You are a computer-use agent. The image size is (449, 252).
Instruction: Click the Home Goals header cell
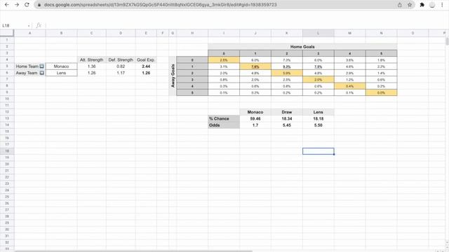point(302,47)
